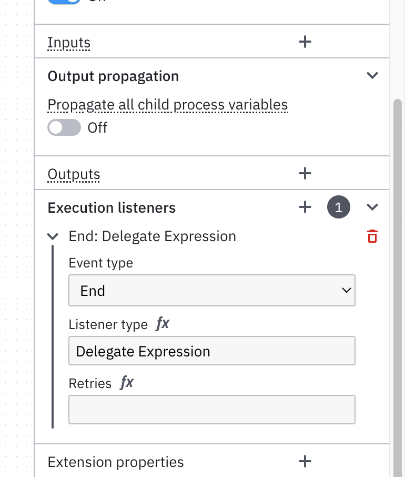405x477 pixels.
Task: Collapse the End: Delegate Expression entry
Action: click(x=53, y=236)
